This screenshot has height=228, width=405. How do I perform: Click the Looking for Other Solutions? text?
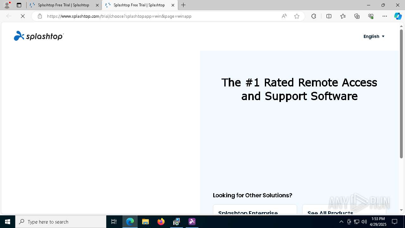tap(252, 195)
